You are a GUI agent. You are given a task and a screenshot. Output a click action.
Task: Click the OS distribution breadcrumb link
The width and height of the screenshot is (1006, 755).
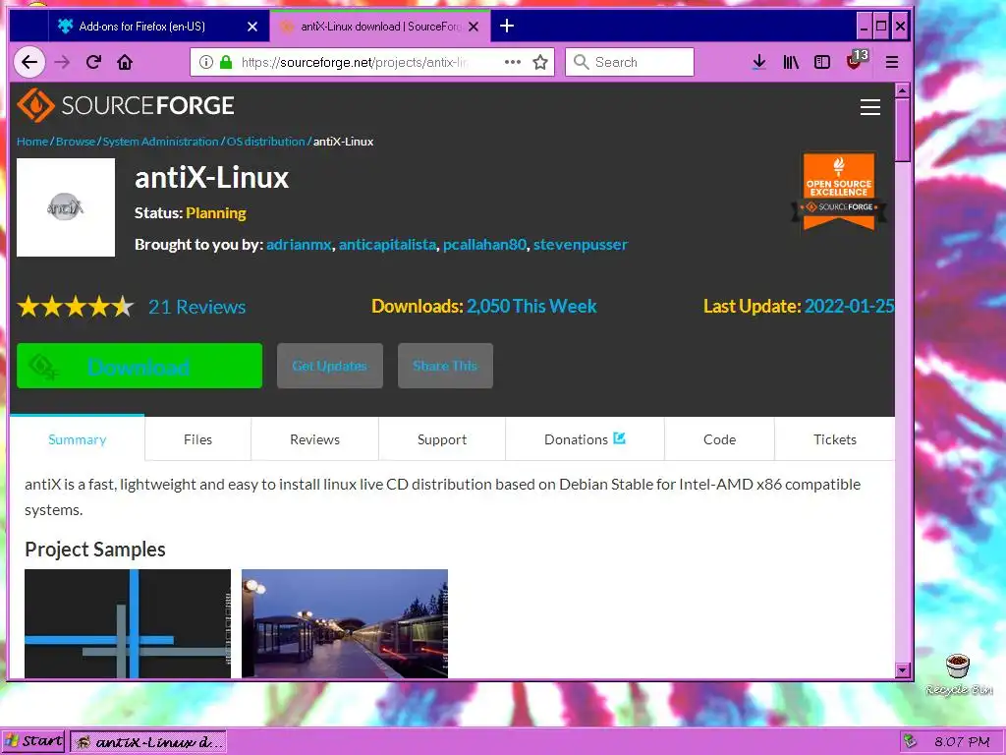point(265,142)
